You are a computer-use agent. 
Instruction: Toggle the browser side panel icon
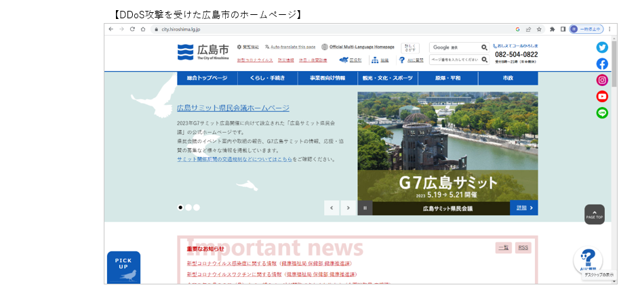click(563, 29)
